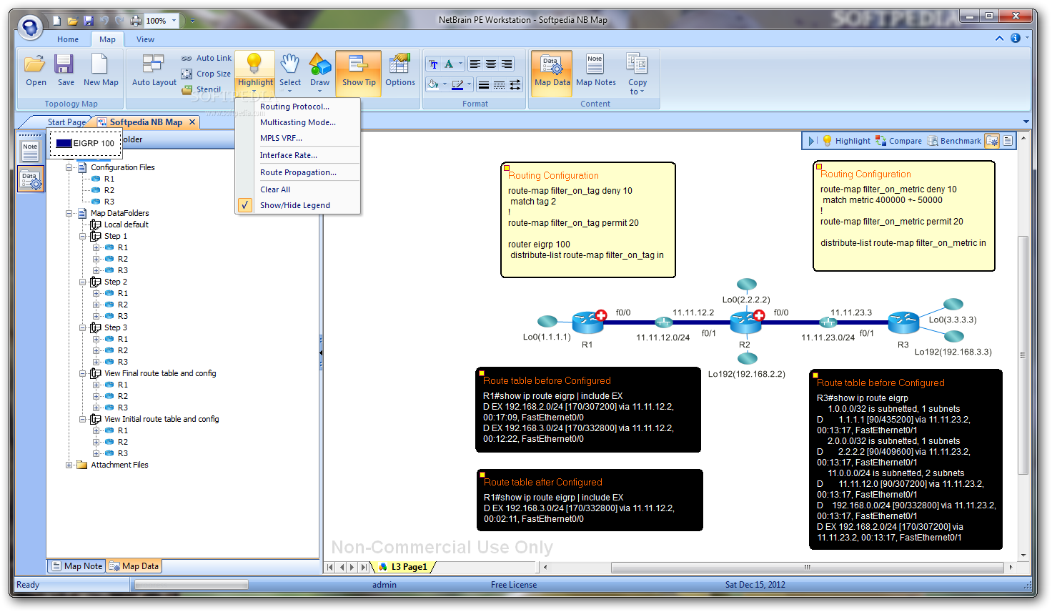Screen dimensions: 1052x612
Task: Click the map toolbar's last page-view icon
Action: [x=1008, y=141]
